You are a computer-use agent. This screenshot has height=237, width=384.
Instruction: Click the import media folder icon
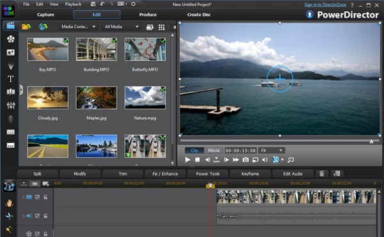pyautogui.click(x=26, y=26)
